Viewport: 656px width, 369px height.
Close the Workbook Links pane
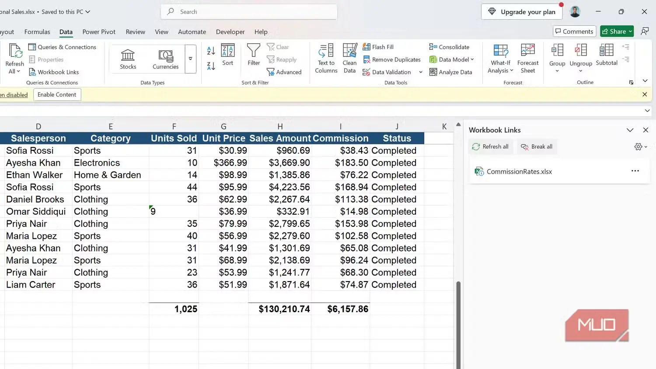(646, 130)
